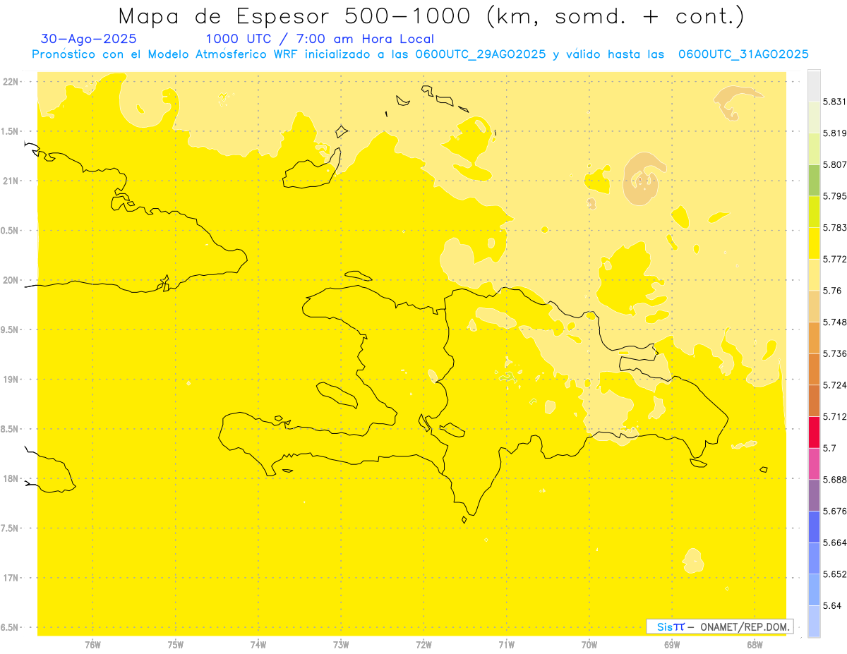Pick the pale yellow swatch between 5.76 and 5.772
Image resolution: width=847 pixels, height=654 pixels.
point(814,274)
